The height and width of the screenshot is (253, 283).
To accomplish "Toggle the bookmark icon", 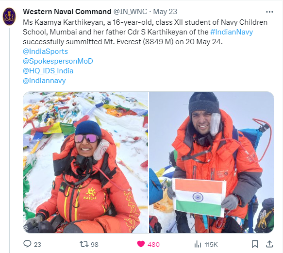I will click(x=255, y=244).
